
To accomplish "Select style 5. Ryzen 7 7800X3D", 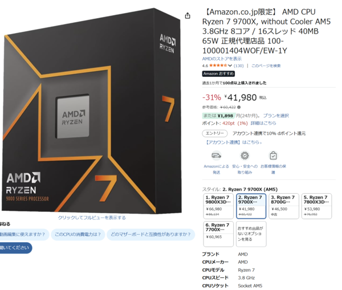I will (x=316, y=206).
